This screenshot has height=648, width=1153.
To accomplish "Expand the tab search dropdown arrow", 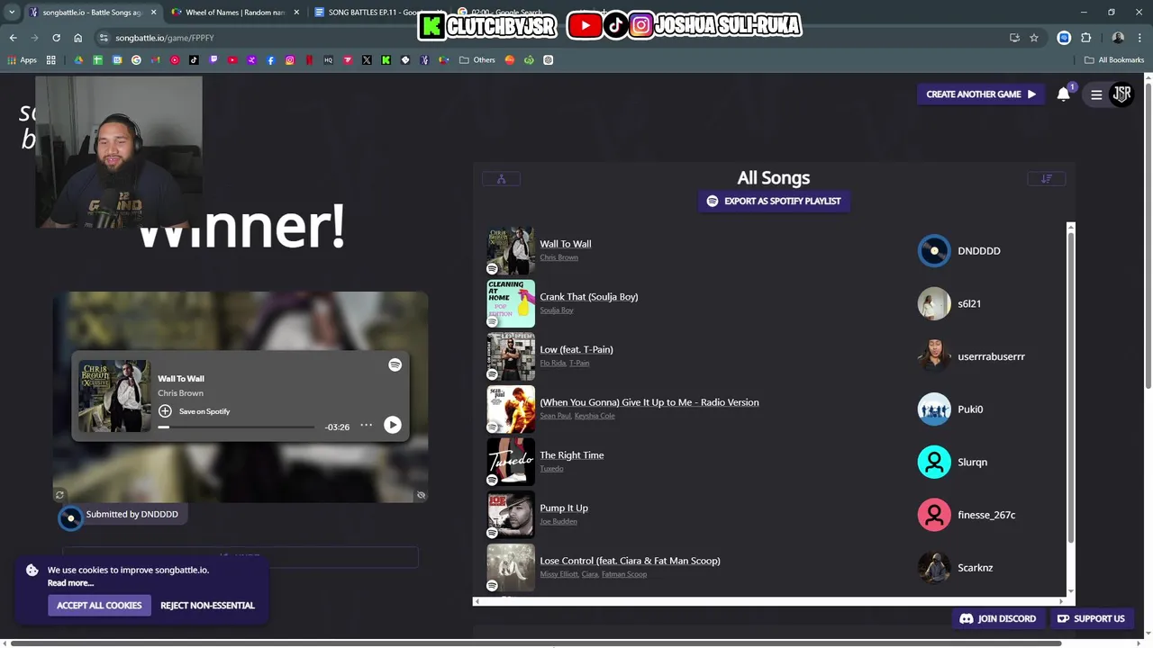I will (x=12, y=13).
